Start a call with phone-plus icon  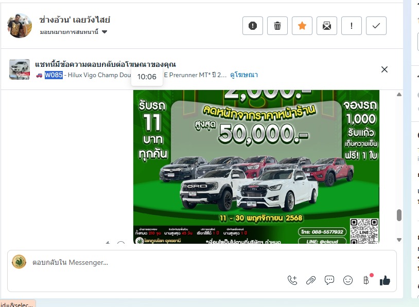point(292,280)
